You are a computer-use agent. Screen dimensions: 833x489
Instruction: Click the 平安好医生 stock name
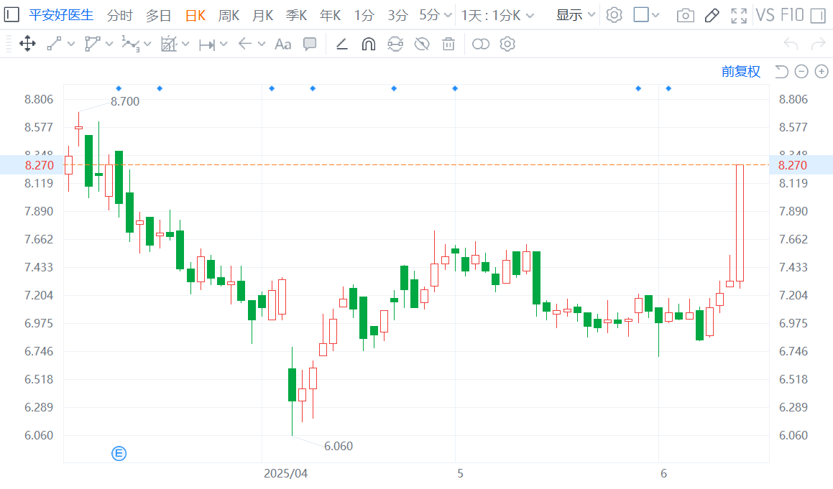(61, 15)
